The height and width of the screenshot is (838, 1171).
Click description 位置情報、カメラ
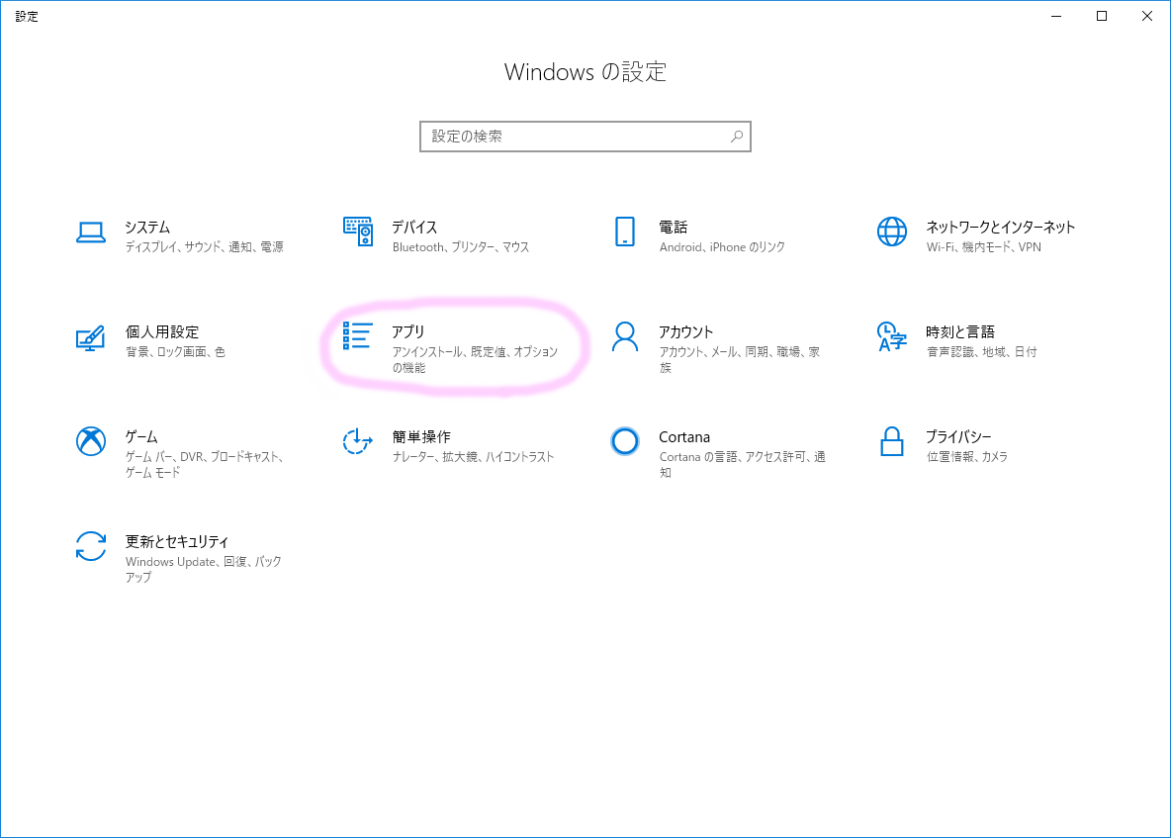click(967, 457)
